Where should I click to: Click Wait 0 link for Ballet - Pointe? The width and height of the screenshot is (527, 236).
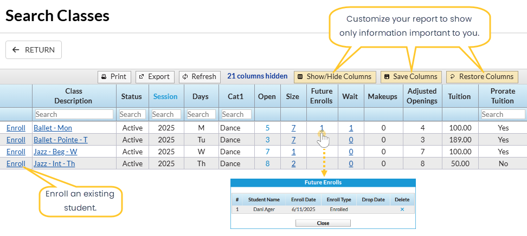[x=351, y=140]
